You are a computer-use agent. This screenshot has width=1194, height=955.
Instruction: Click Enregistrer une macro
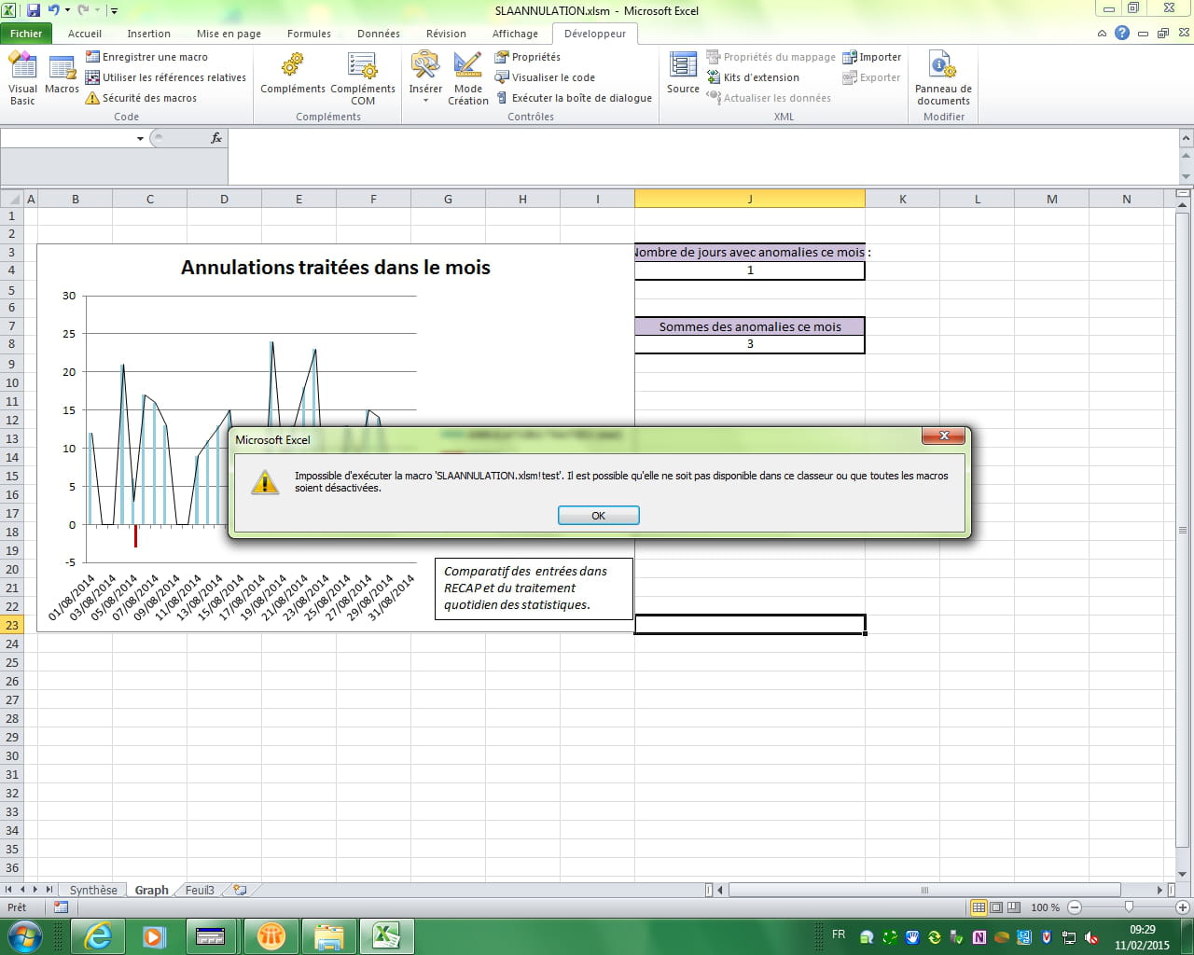146,57
